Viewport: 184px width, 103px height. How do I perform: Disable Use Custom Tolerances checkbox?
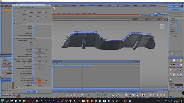point(33,78)
